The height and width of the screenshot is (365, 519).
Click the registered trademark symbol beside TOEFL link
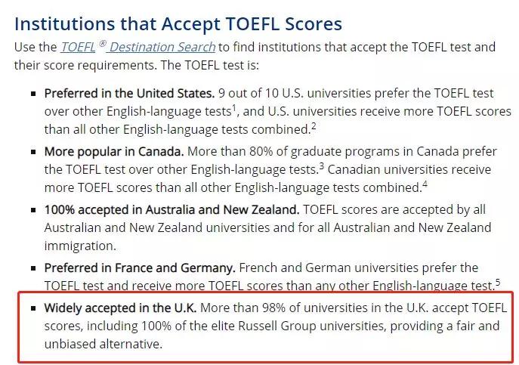click(x=102, y=43)
